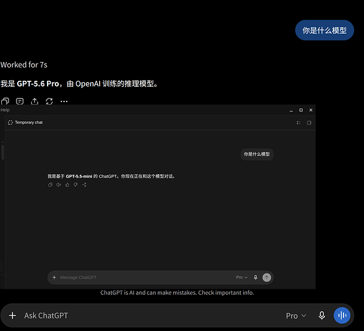Read aloud the GPT-5.5-mini reply
The width and height of the screenshot is (364, 331).
tap(59, 185)
